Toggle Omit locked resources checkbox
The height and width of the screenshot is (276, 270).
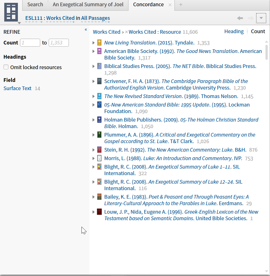pyautogui.click(x=6, y=67)
